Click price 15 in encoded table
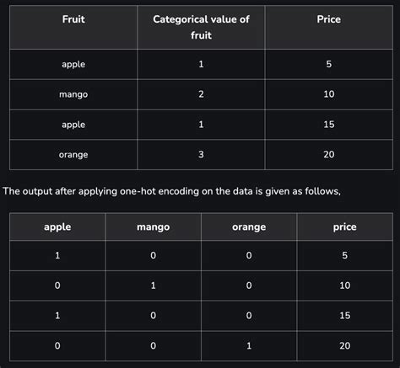 pos(345,316)
